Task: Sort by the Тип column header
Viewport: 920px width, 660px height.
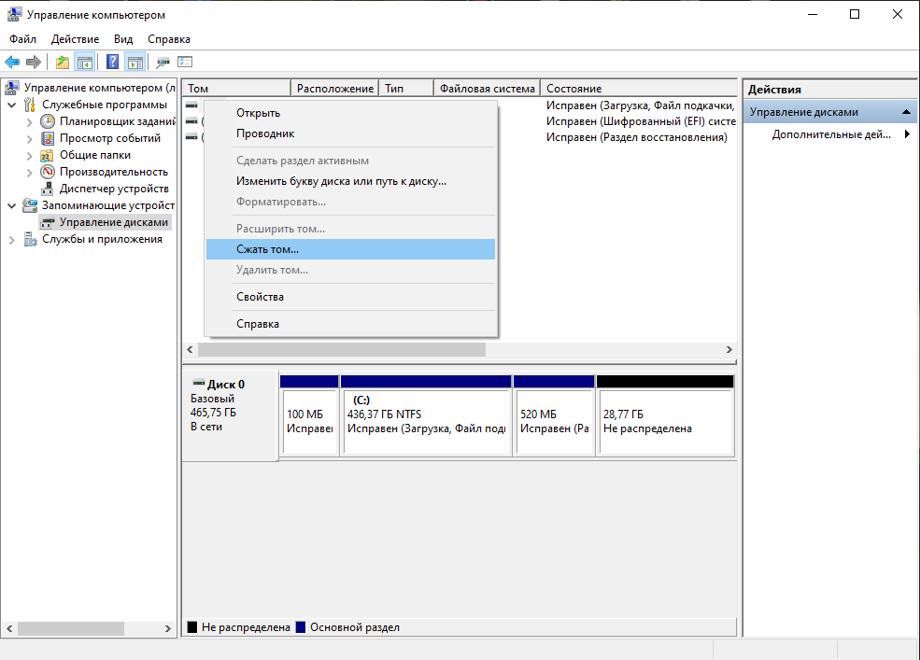Action: pyautogui.click(x=406, y=88)
